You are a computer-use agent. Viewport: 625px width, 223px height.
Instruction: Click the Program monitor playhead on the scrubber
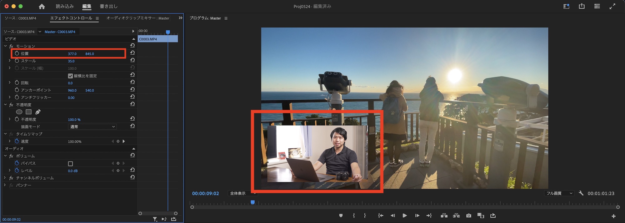click(x=252, y=203)
